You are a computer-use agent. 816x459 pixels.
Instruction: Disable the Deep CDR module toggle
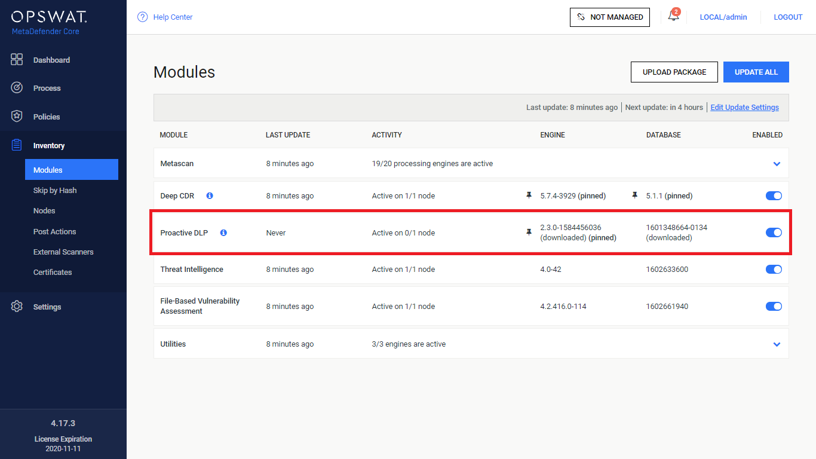point(774,195)
